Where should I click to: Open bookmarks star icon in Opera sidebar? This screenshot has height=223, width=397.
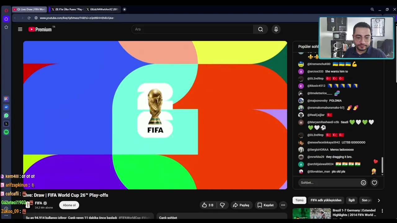click(6, 27)
